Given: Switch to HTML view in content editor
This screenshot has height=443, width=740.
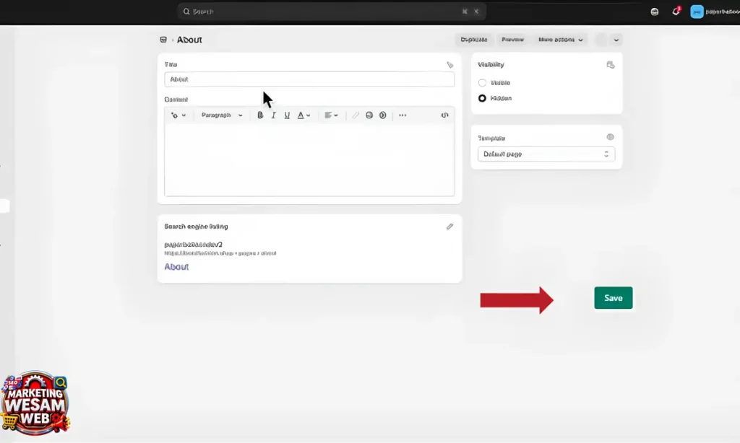Looking at the screenshot, I should [x=444, y=115].
